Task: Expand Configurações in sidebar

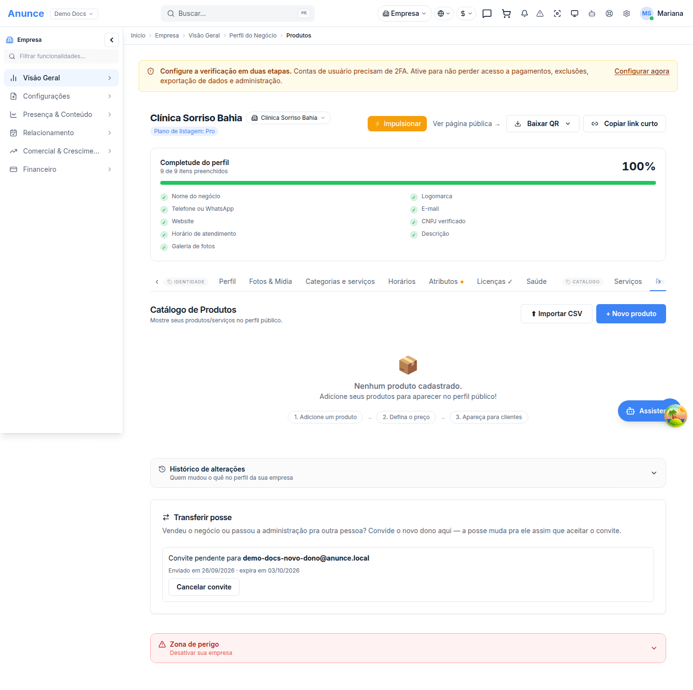Action: [61, 96]
